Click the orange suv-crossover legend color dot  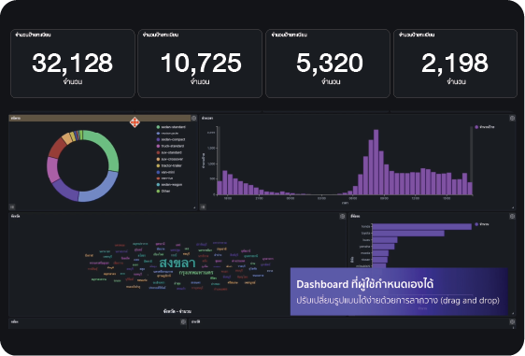(158, 159)
